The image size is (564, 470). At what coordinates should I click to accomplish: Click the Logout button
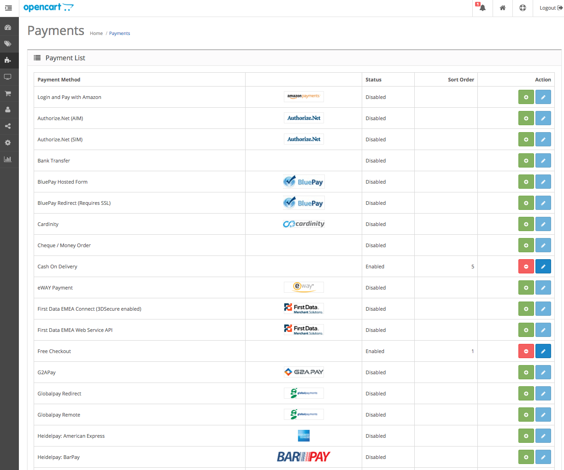point(551,8)
